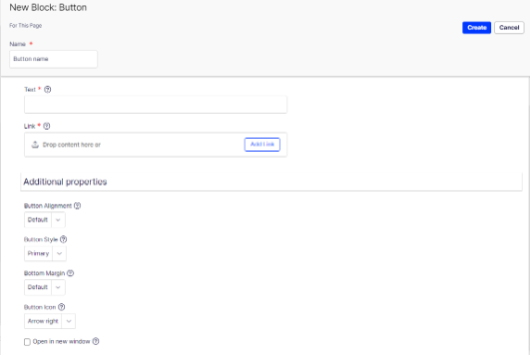The image size is (530, 359).
Task: Click the Cancel button
Action: click(x=509, y=28)
